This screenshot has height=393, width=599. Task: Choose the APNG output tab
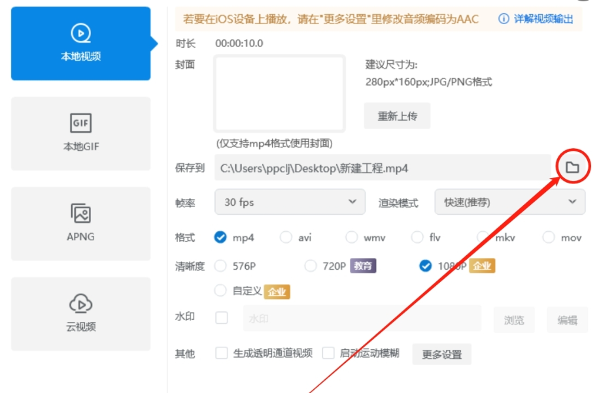[80, 223]
